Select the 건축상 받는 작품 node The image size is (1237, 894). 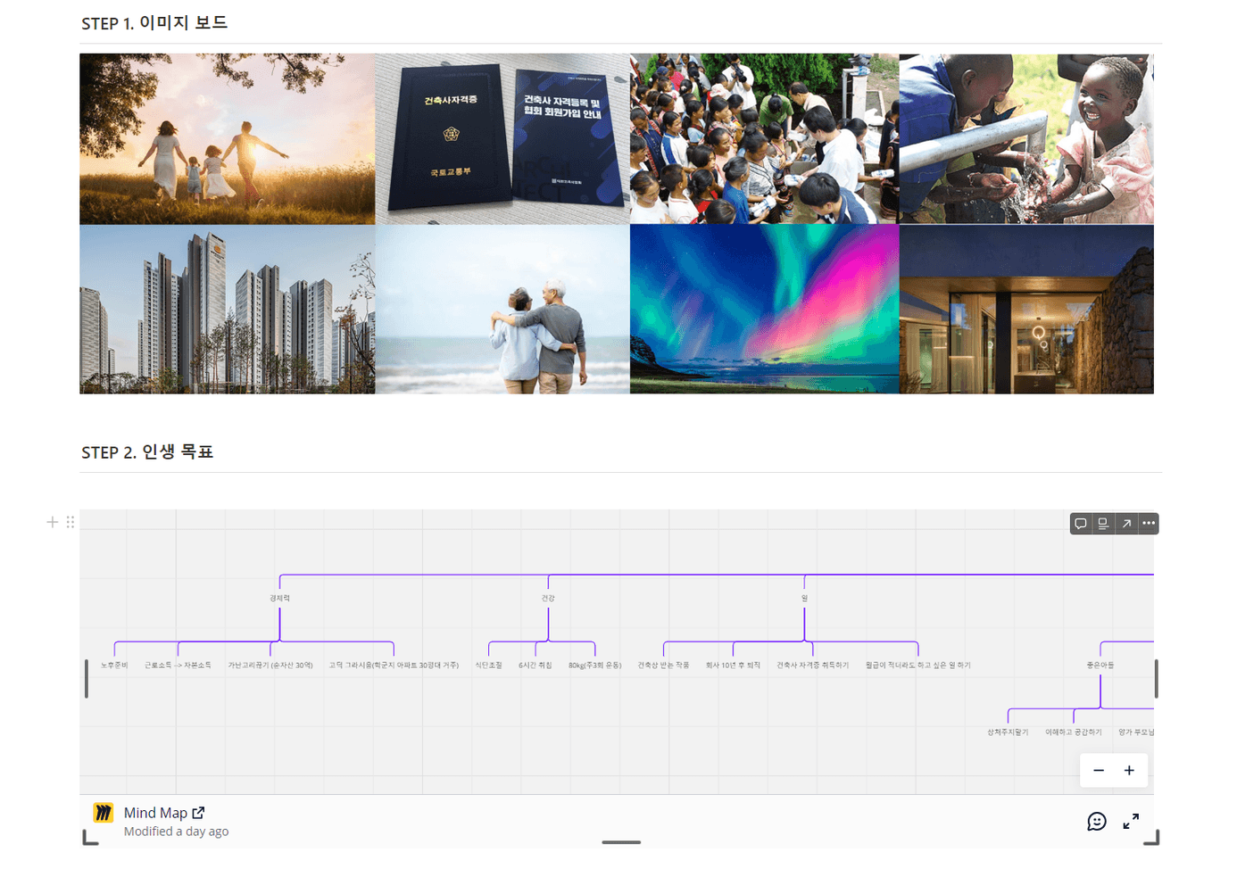663,665
